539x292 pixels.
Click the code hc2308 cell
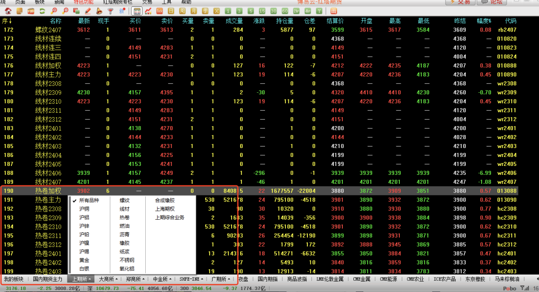507,209
